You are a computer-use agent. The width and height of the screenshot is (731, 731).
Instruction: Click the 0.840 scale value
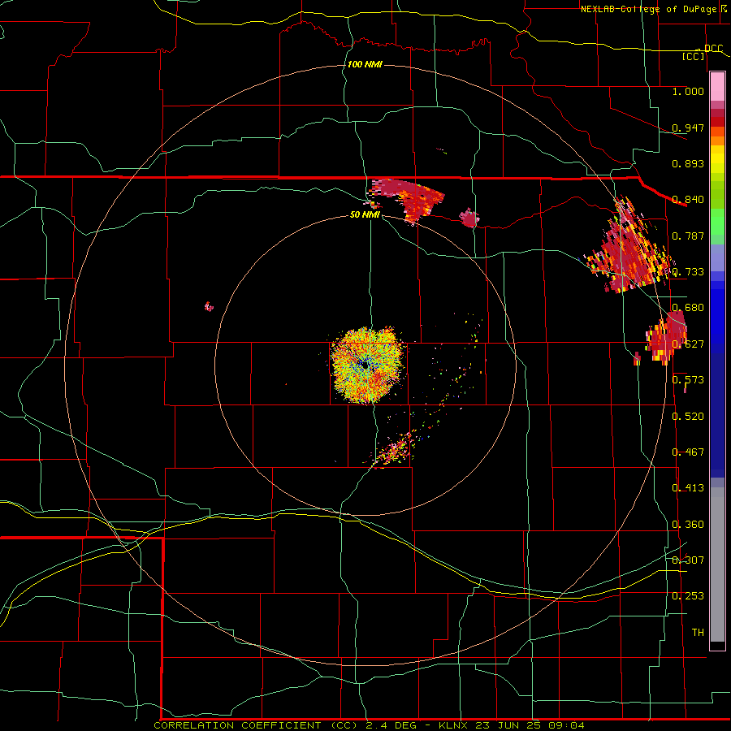coord(688,200)
